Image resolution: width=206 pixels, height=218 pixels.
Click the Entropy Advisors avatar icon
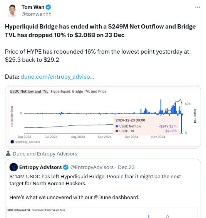point(13,167)
